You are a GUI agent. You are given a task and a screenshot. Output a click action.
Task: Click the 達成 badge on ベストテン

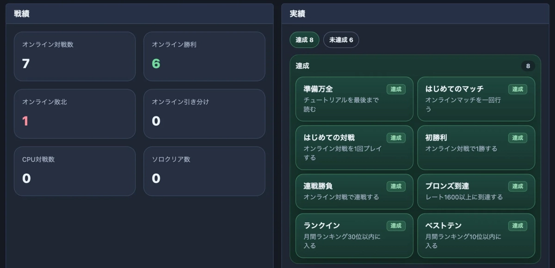click(518, 226)
